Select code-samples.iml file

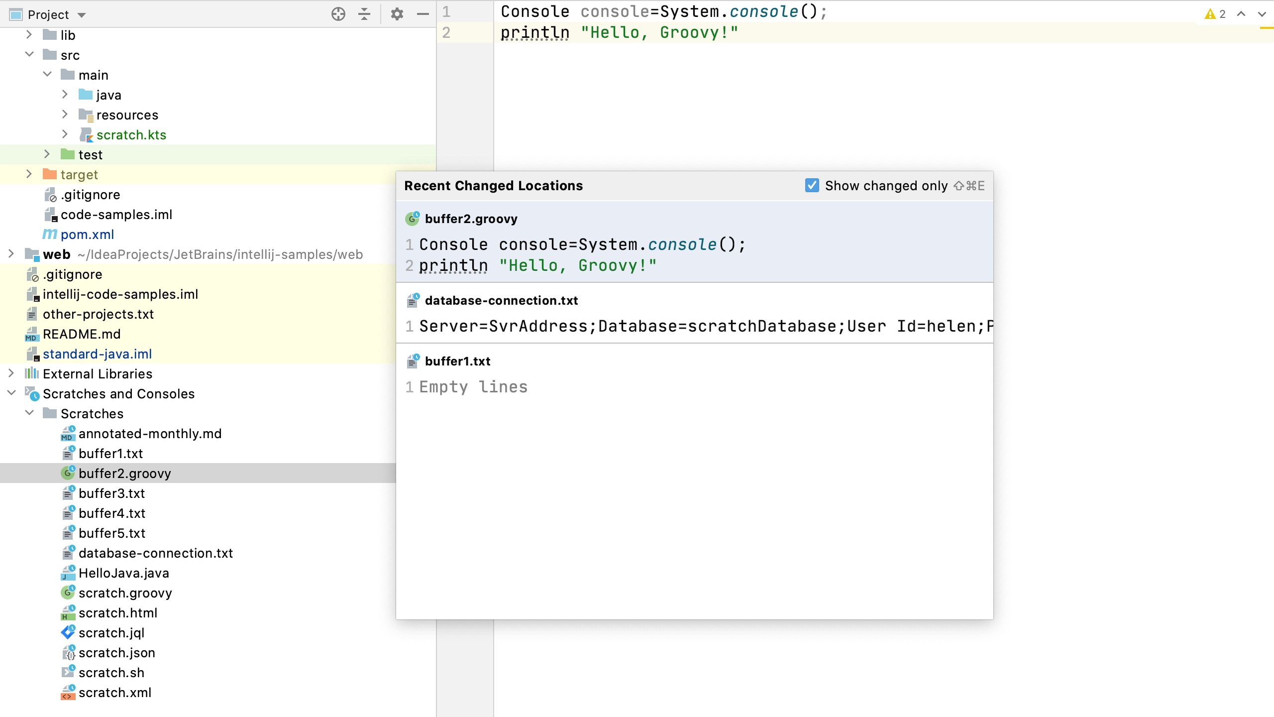[116, 214]
